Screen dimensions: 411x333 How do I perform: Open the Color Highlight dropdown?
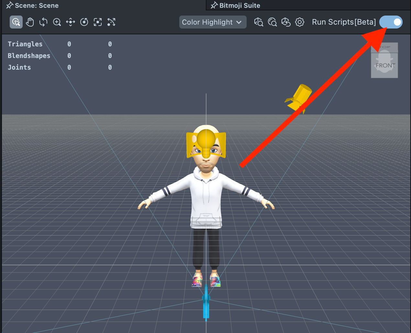213,22
